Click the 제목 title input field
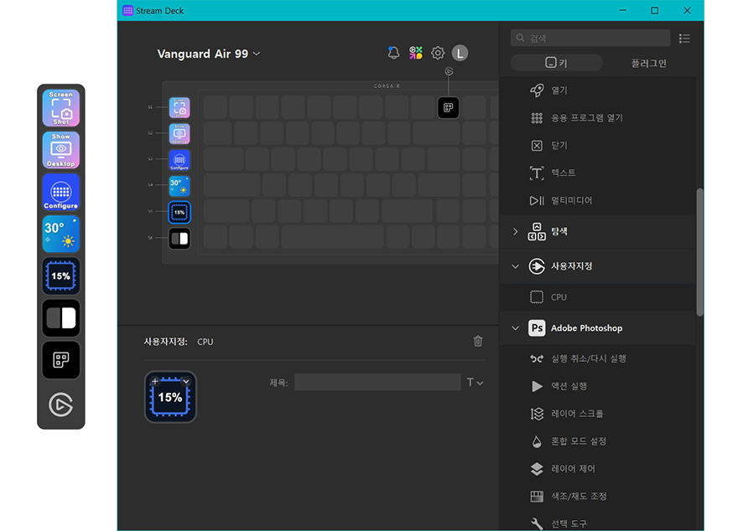The height and width of the screenshot is (531, 738). (377, 383)
